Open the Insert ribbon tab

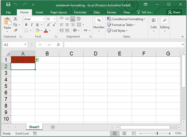click(39, 12)
